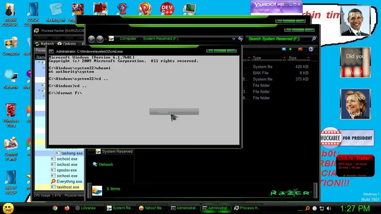Select Everything.exe in Process Hacker list

point(66,181)
